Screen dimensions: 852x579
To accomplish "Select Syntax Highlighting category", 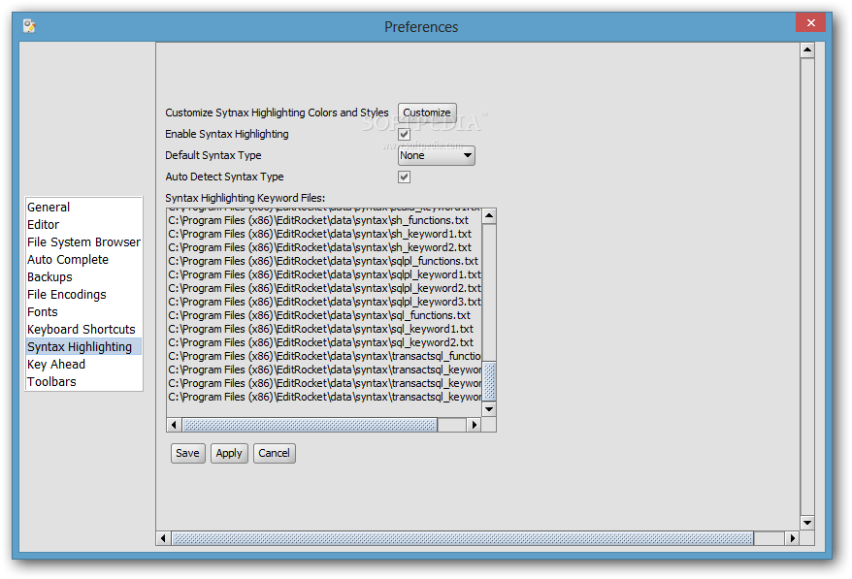I will tap(83, 346).
